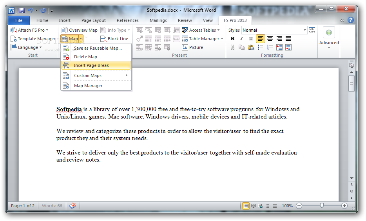Switch to the Page Layout tab
The width and height of the screenshot is (366, 221).
(x=94, y=20)
